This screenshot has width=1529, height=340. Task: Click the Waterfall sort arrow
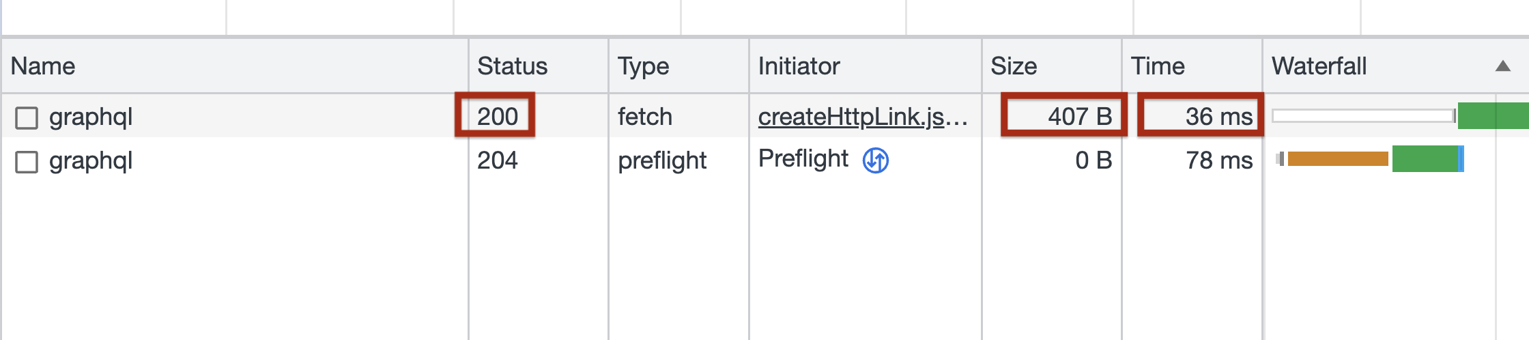[x=1502, y=66]
